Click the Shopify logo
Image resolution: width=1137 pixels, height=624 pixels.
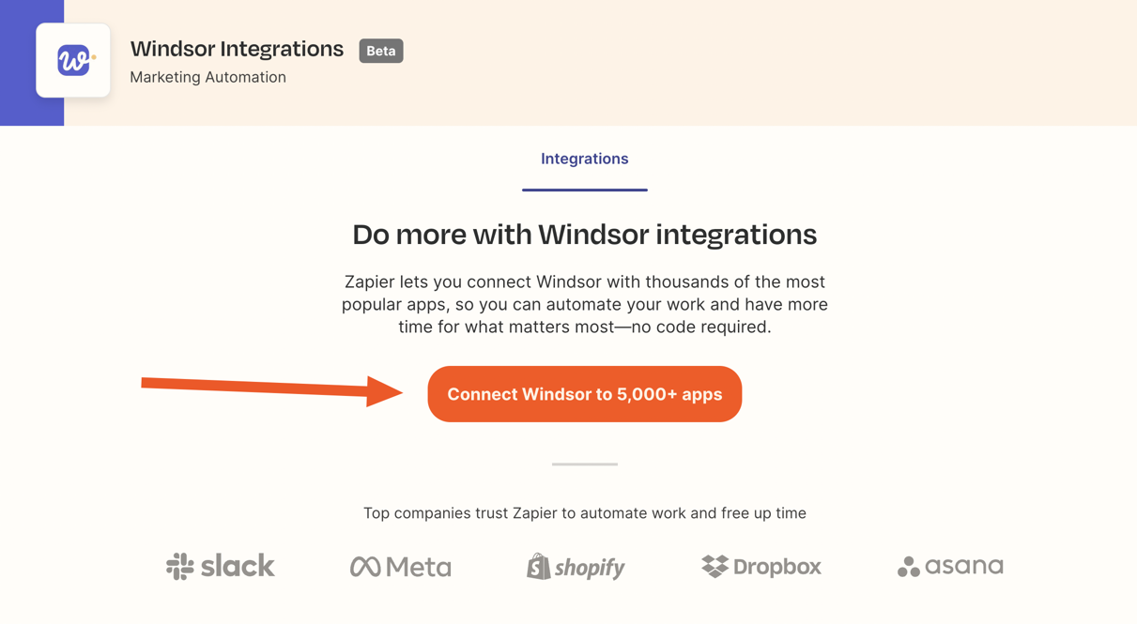pos(576,567)
